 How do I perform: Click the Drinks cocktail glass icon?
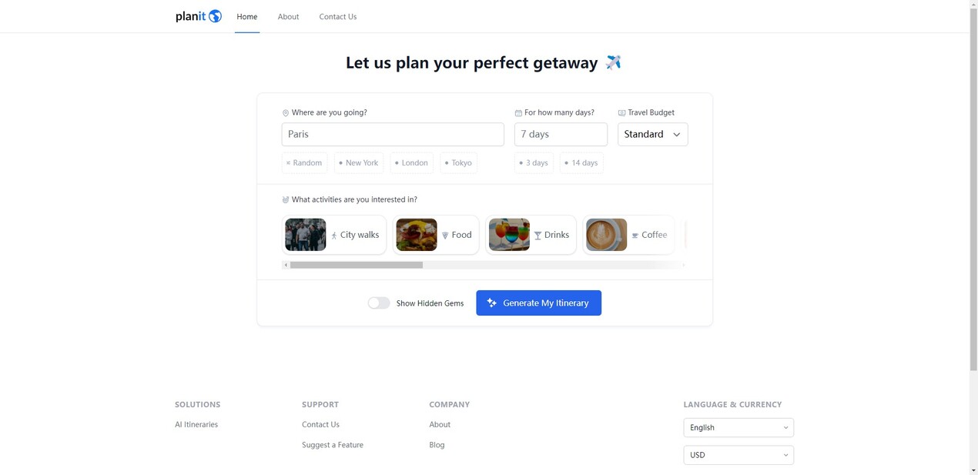538,236
